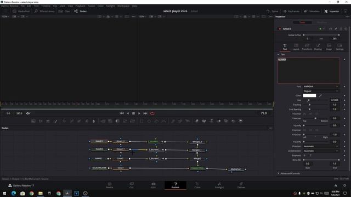Jump to the first frame

[x=122, y=113]
